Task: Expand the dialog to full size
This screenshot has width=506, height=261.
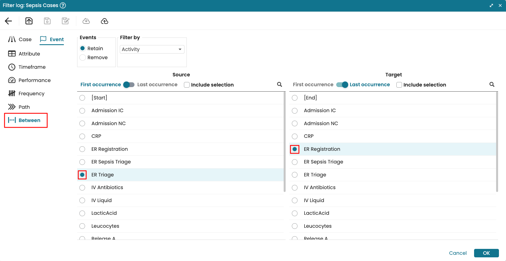Action: coord(491,5)
